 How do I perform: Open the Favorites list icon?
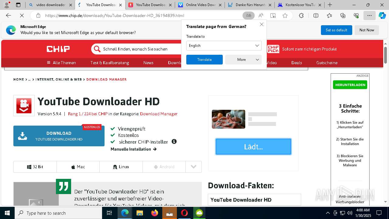(x=329, y=16)
